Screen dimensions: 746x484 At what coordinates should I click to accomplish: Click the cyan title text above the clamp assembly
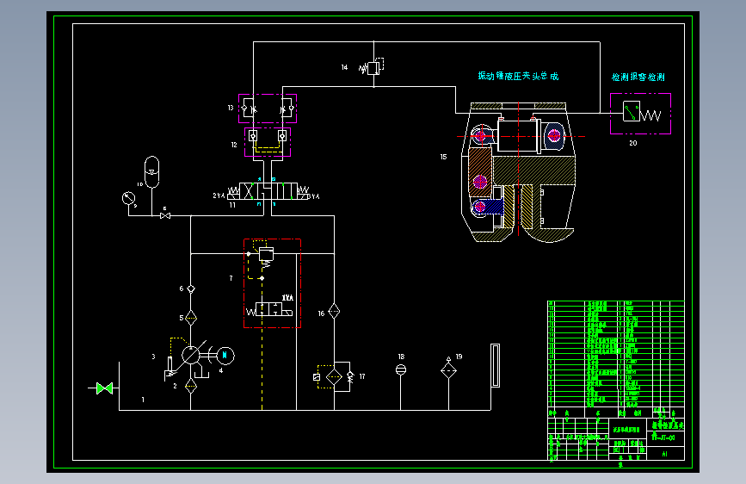518,76
